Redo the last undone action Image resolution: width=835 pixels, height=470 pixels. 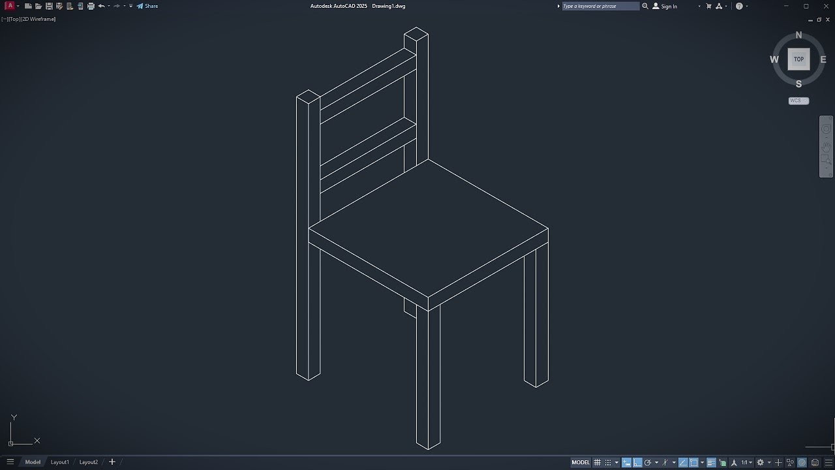pos(117,6)
